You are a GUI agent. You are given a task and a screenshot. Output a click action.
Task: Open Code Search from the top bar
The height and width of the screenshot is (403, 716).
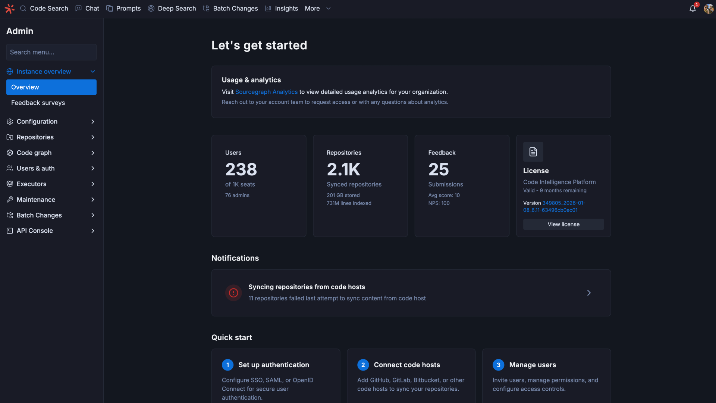pos(48,8)
